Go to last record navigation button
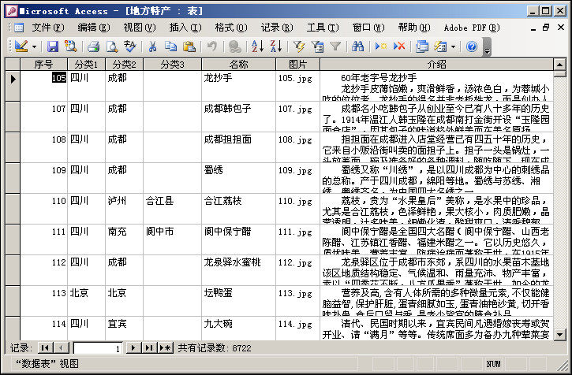The width and height of the screenshot is (572, 375). (149, 348)
